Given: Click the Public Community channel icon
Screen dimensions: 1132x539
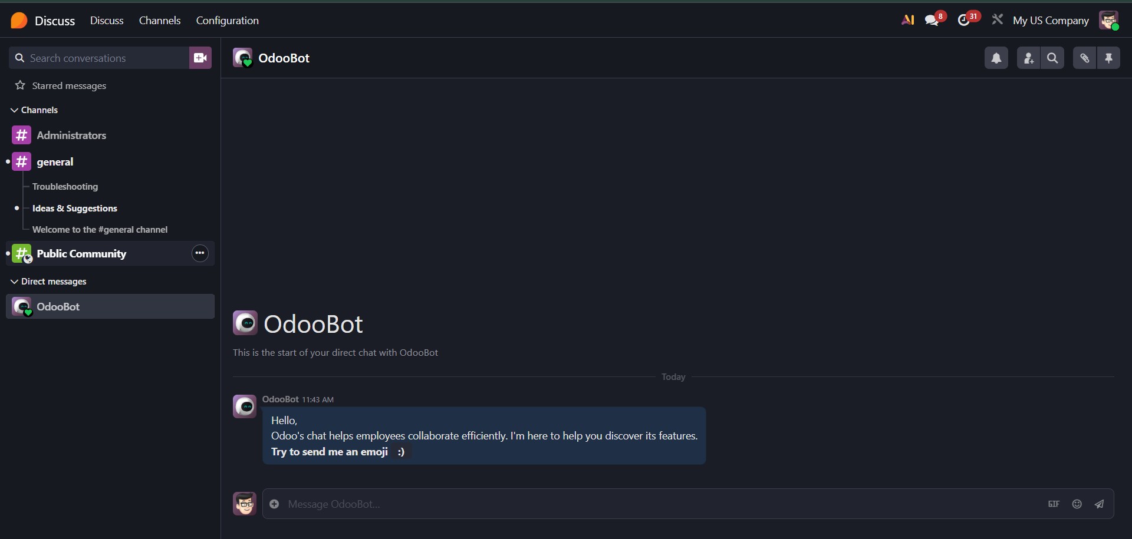Looking at the screenshot, I should [22, 253].
